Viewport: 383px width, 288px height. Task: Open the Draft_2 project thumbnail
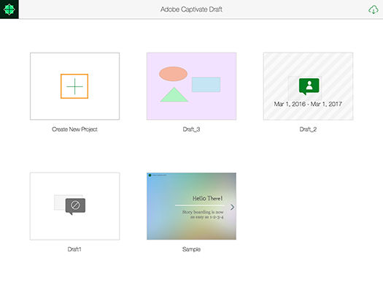click(x=308, y=86)
